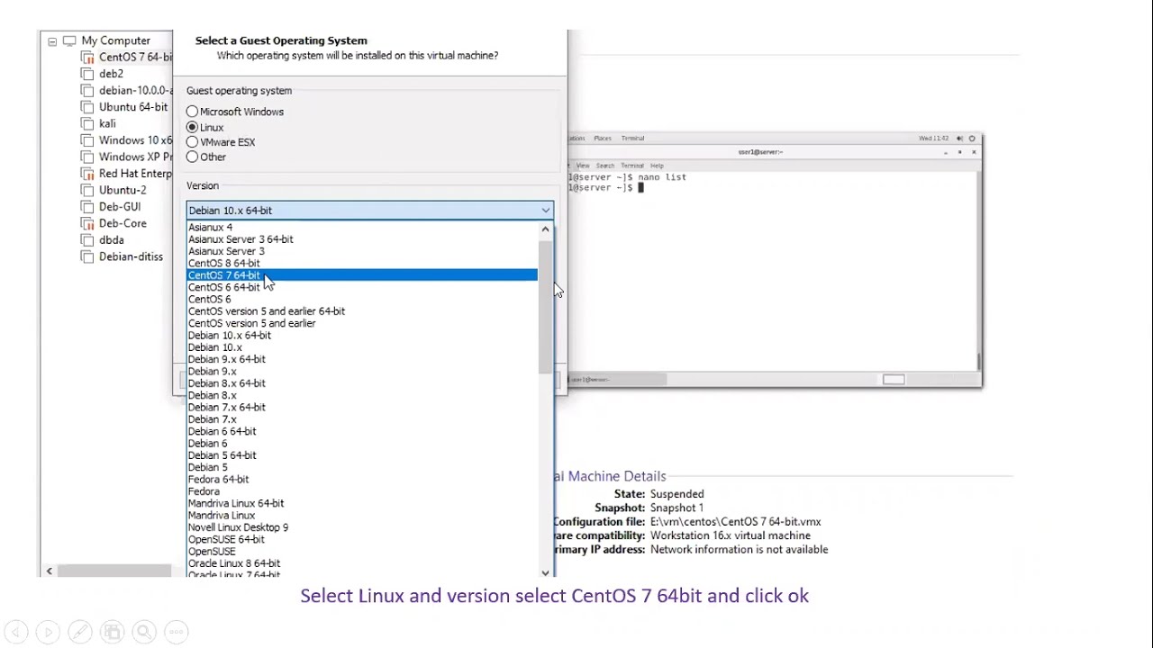
Task: Pick the highlighted CentOS 7 64-bit list entry
Action: pos(362,275)
